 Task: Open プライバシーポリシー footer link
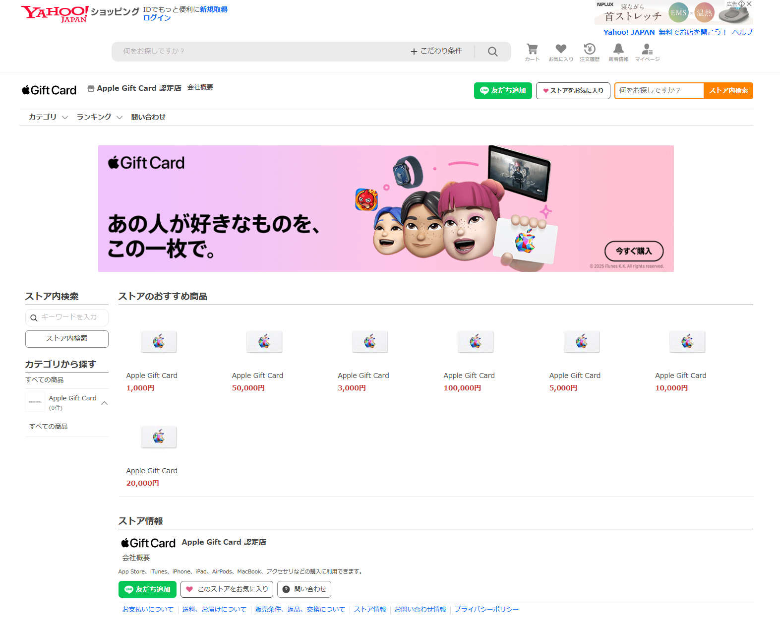(x=486, y=610)
